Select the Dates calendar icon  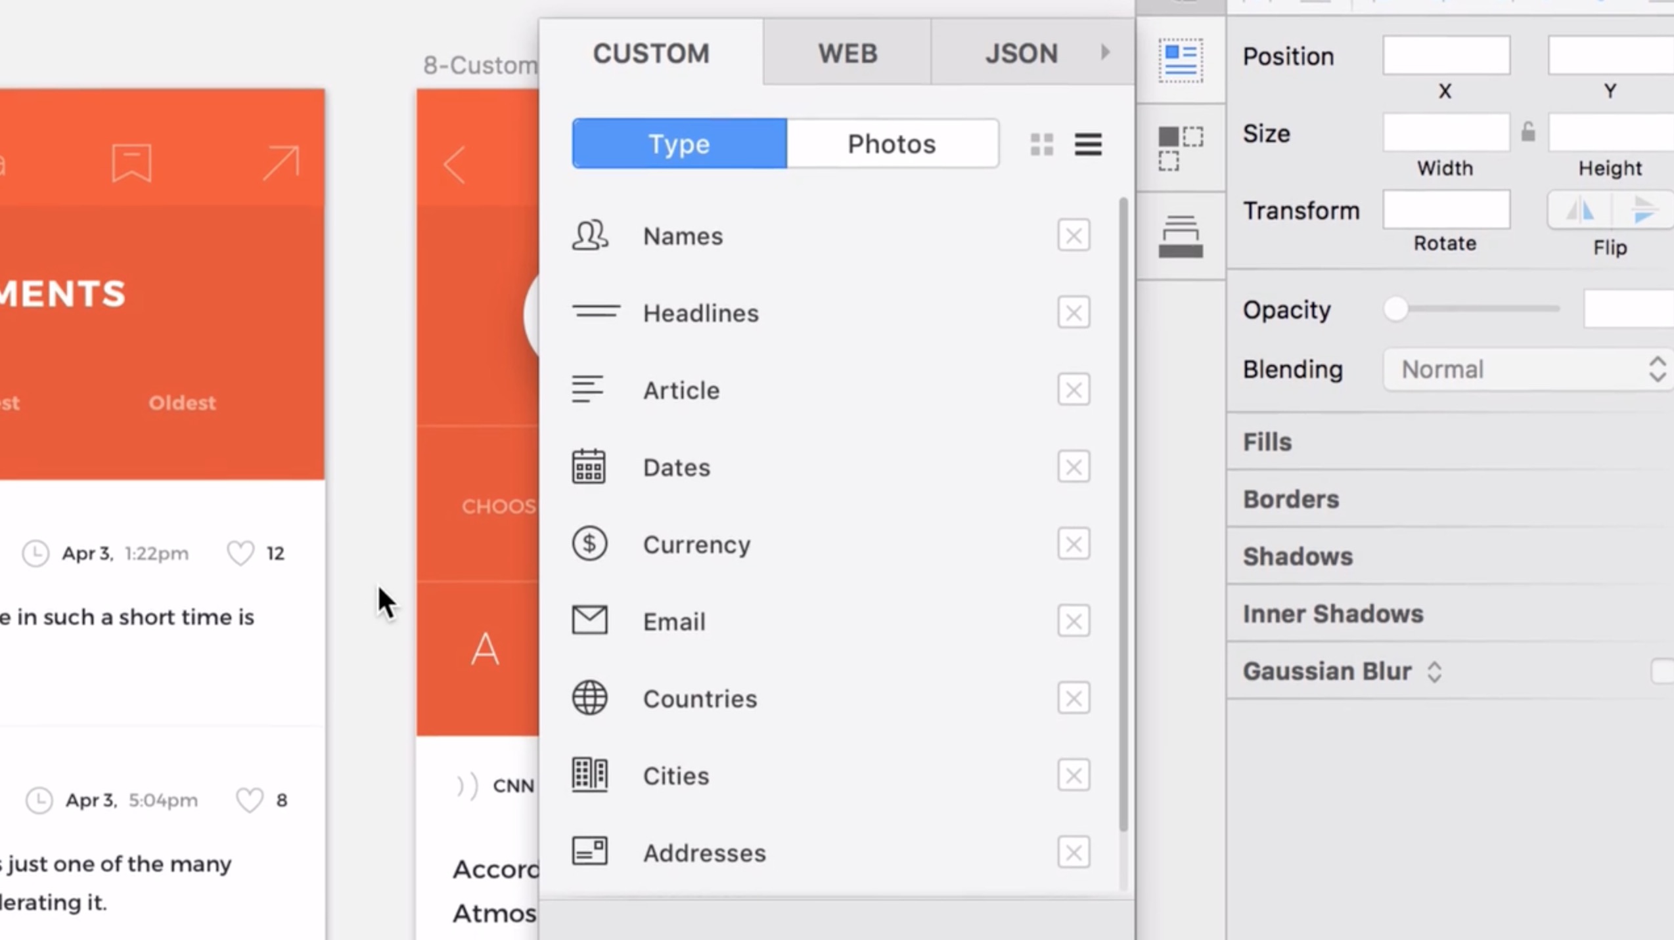tap(588, 467)
